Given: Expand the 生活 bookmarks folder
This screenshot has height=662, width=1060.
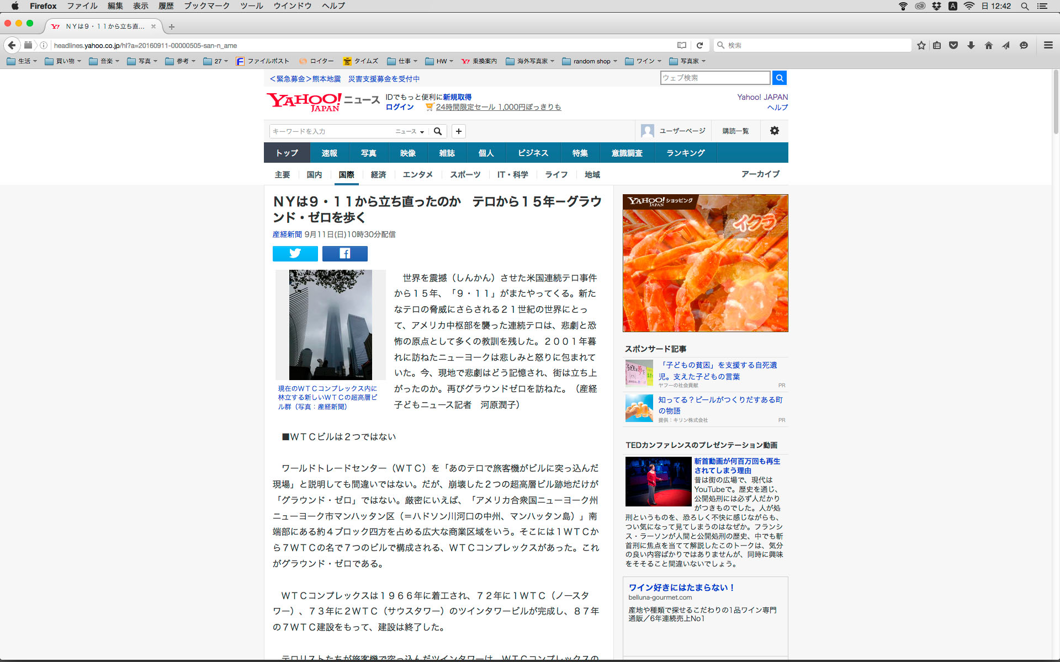Looking at the screenshot, I should (x=22, y=61).
